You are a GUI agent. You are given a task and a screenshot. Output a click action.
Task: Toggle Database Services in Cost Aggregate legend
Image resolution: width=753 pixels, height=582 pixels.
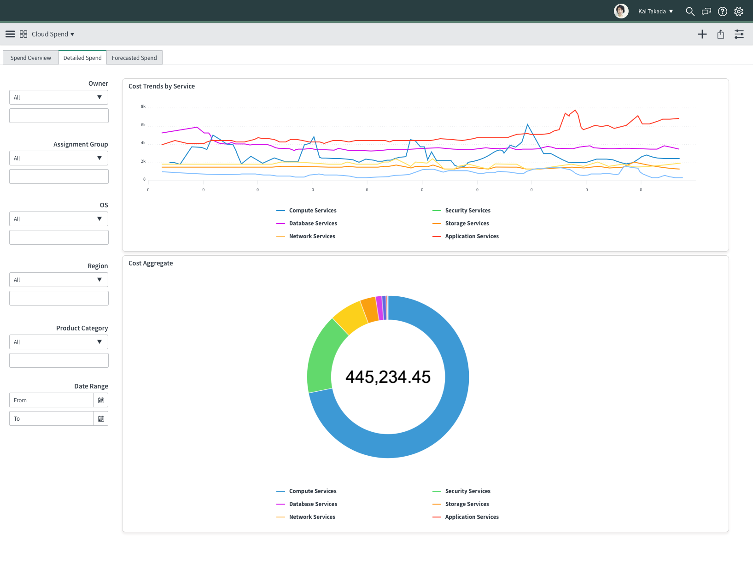[x=307, y=504]
